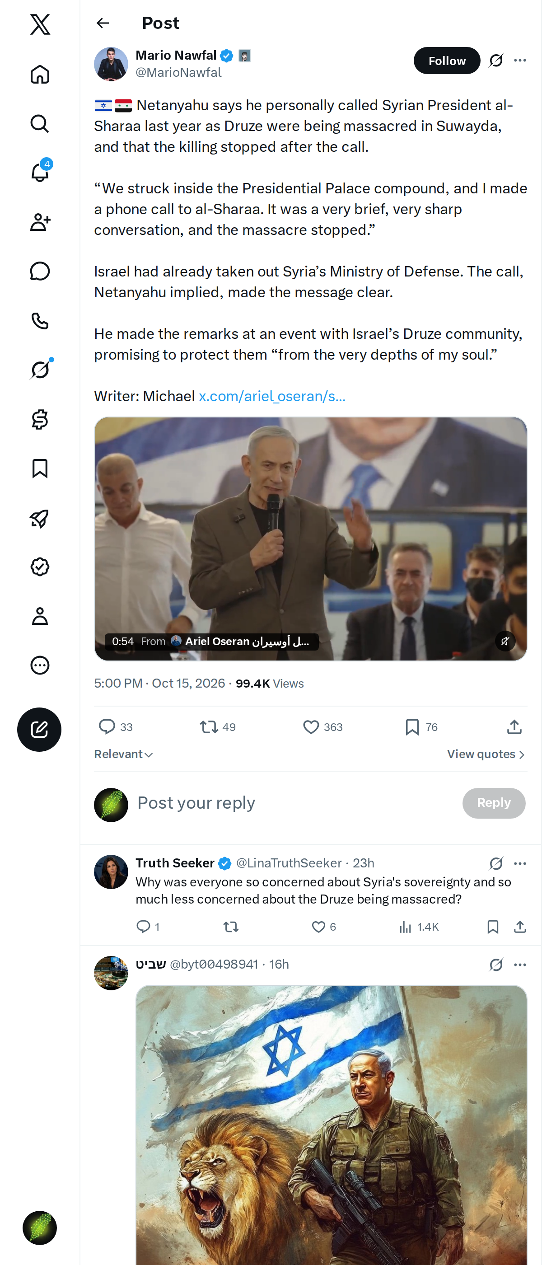This screenshot has height=1265, width=542.
Task: Open the More circle menu in sidebar
Action: (x=40, y=665)
